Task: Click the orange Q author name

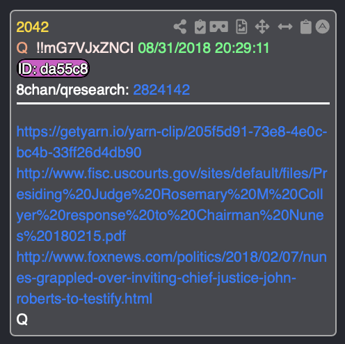Action: pyautogui.click(x=22, y=48)
